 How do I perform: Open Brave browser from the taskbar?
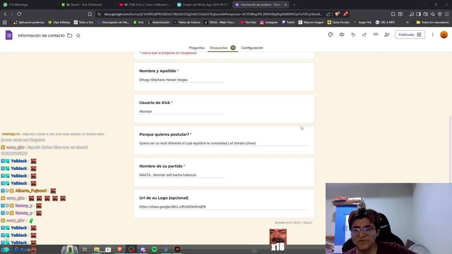pos(120,249)
